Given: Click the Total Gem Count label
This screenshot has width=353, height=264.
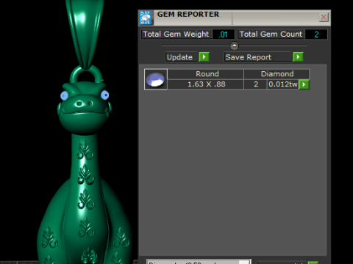Looking at the screenshot, I should (x=271, y=34).
